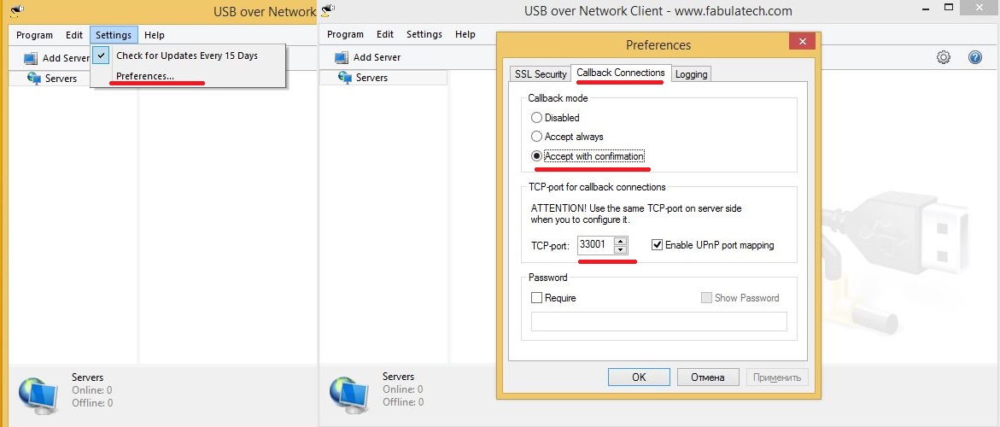
Task: Click the Servers globe icon in left status bar
Action: coord(38,396)
